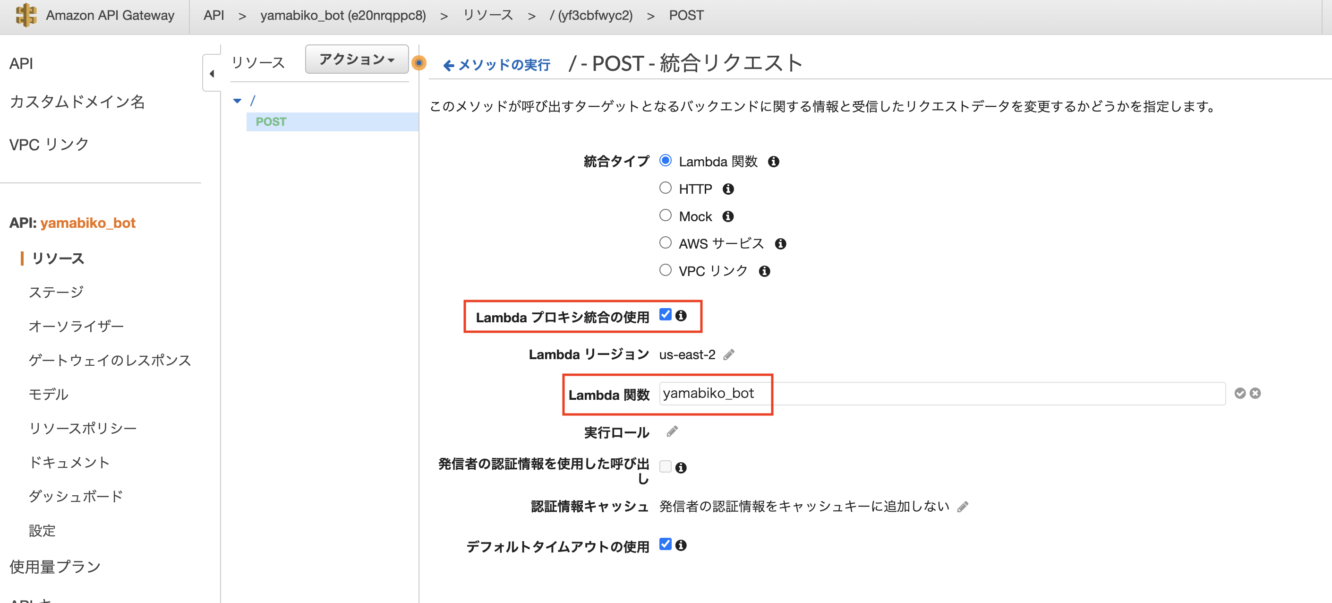Select AWS サービス integration type

click(x=666, y=243)
